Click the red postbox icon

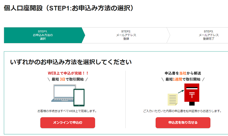tap(192, 94)
